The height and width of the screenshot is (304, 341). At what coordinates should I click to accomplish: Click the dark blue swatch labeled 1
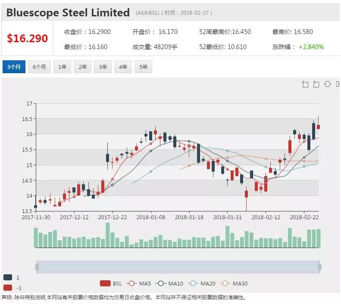[x=8, y=277]
